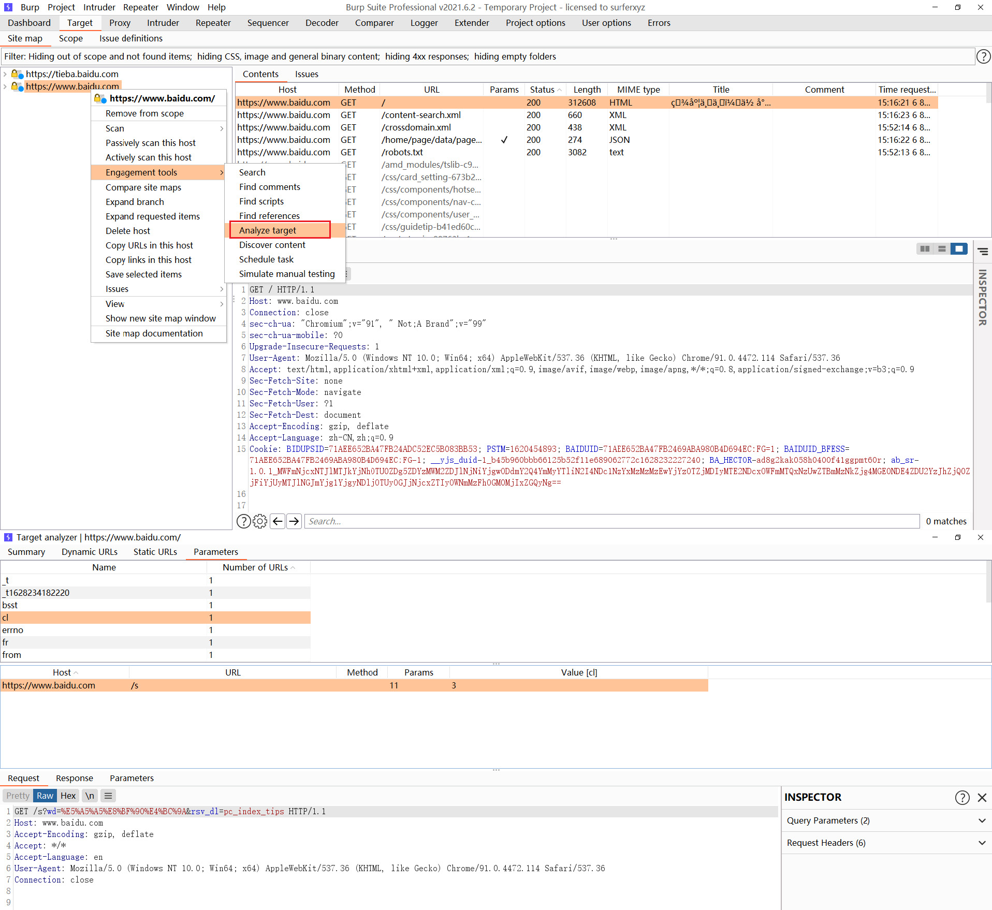Open inspector panel menu lines icon
The width and height of the screenshot is (992, 910).
pyautogui.click(x=983, y=252)
